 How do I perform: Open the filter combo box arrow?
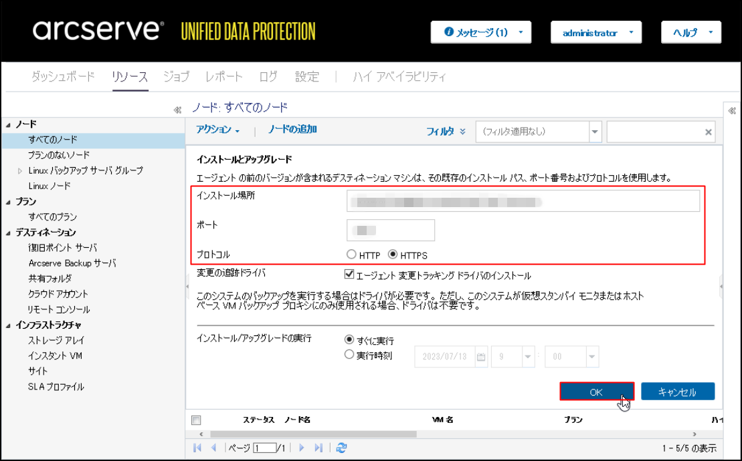click(x=595, y=132)
